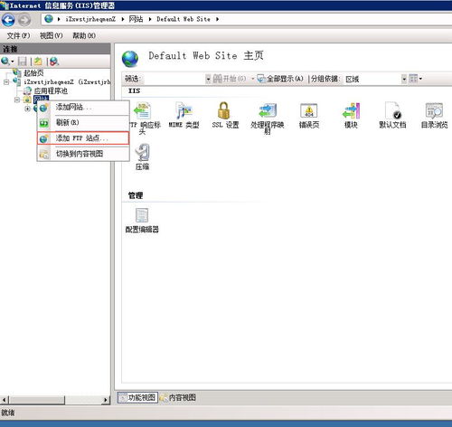Open the 模块 icon
The width and height of the screenshot is (452, 427).
(x=351, y=115)
